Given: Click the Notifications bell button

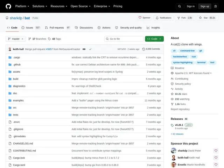Looking at the screenshot, I should point(163,18).
